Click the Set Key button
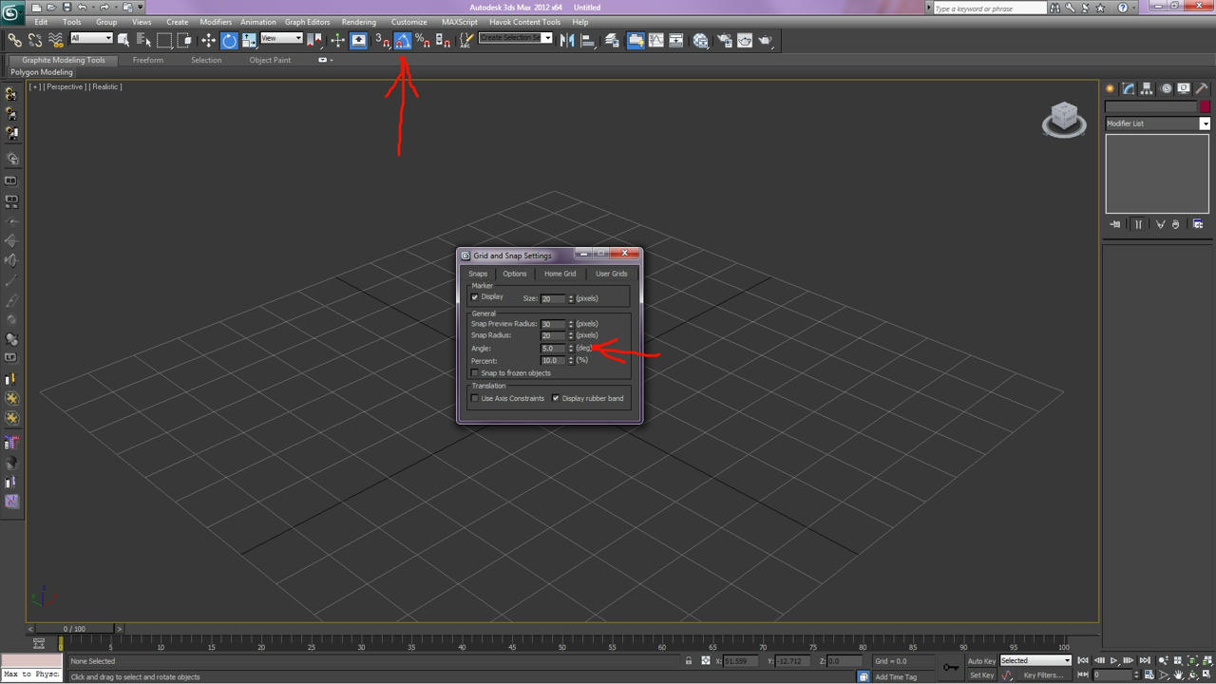 pos(981,675)
